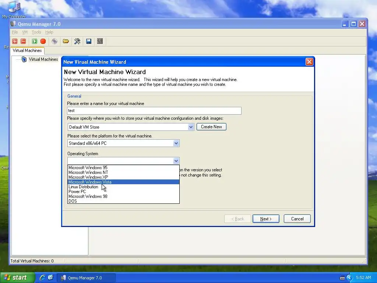Choose Microsoft Windows XP from list

(x=123, y=177)
